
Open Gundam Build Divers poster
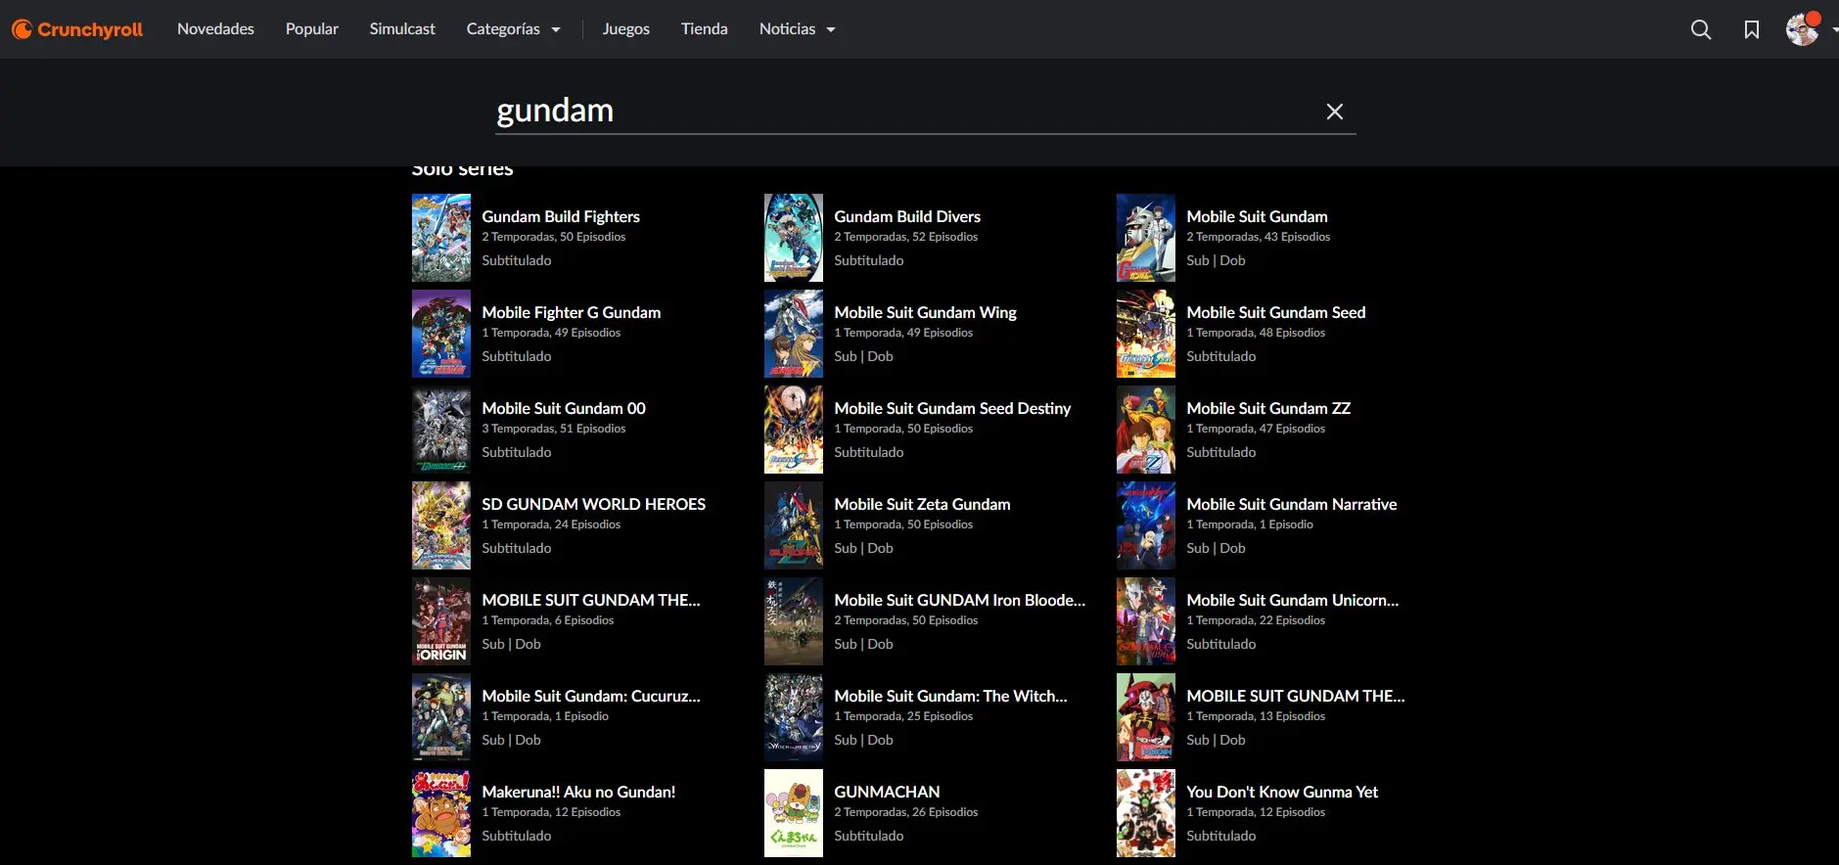[x=794, y=238]
